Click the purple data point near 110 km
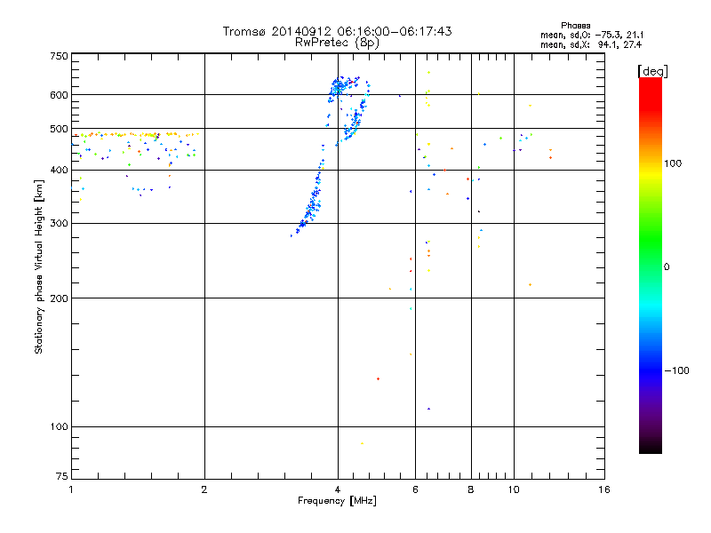The image size is (711, 533). tap(429, 409)
